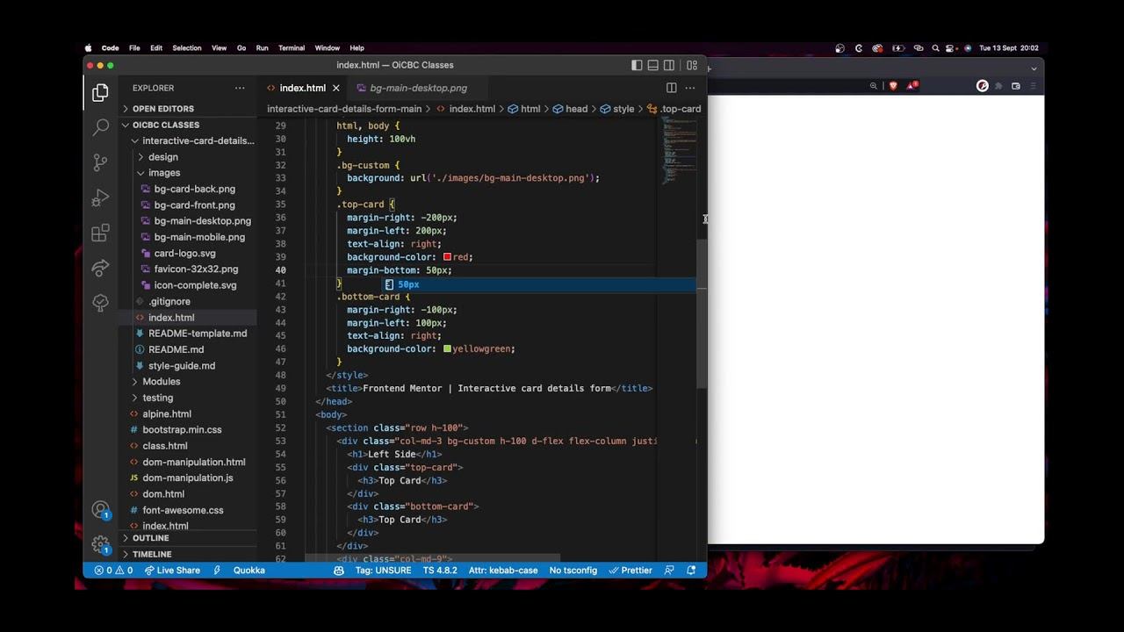The image size is (1124, 632).
Task: Click the Split Editor Right icon
Action: (671, 88)
